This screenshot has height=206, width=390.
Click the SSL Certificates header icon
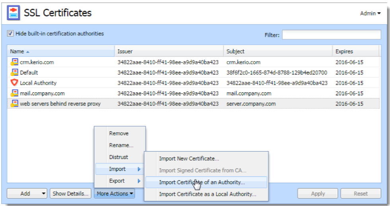pyautogui.click(x=14, y=13)
